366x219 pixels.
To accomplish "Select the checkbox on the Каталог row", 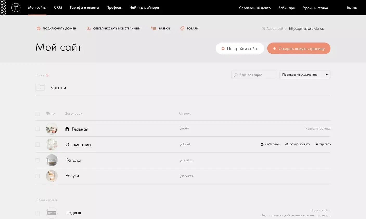I will (x=37, y=160).
